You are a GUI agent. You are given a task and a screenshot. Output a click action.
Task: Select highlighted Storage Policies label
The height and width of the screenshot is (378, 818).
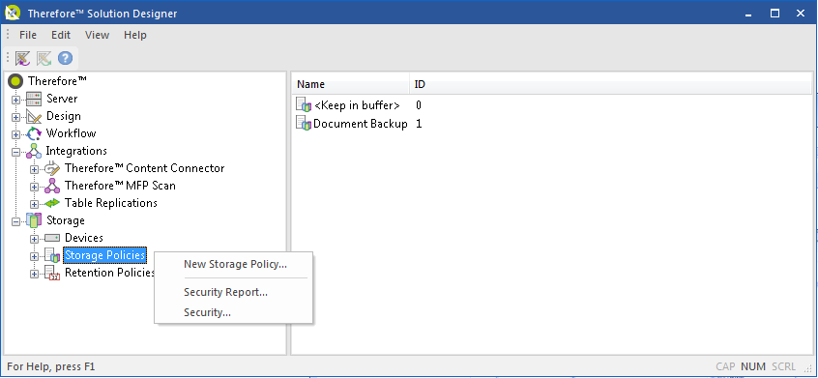pyautogui.click(x=104, y=255)
